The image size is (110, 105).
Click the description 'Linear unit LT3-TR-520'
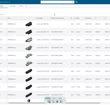43,95
